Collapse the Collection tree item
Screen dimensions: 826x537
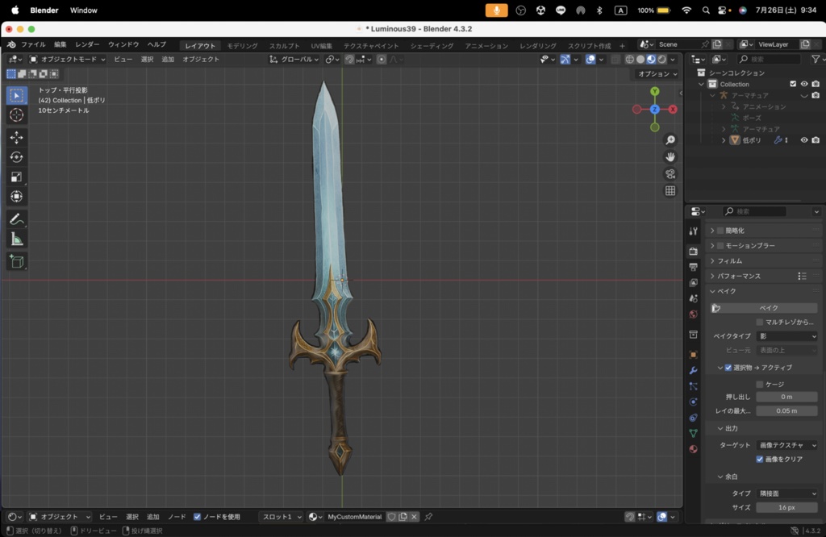[x=701, y=84]
